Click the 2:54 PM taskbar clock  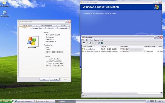coord(160,101)
